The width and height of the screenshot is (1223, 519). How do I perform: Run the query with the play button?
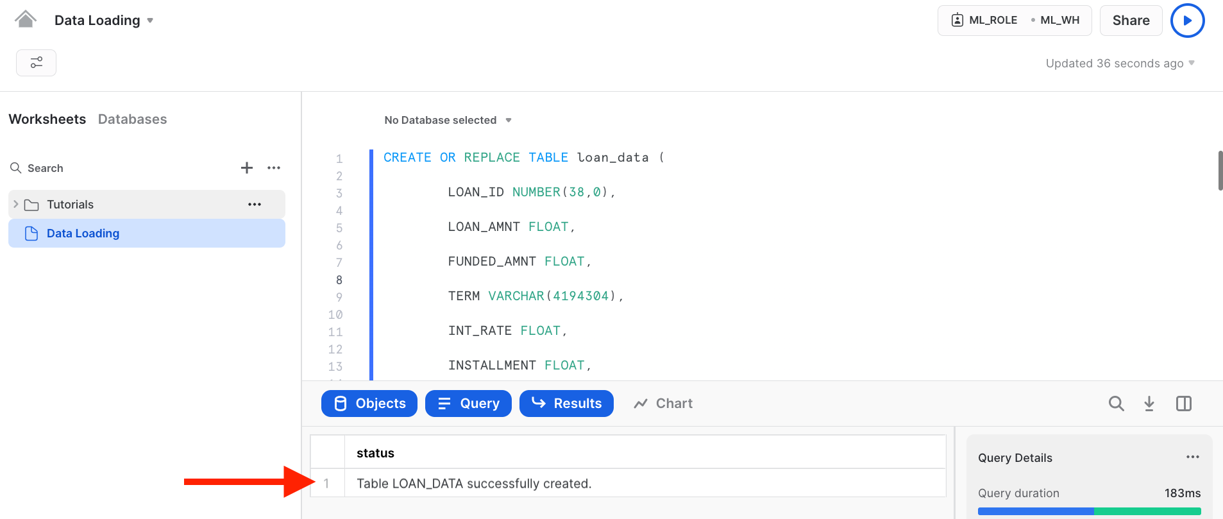point(1187,21)
